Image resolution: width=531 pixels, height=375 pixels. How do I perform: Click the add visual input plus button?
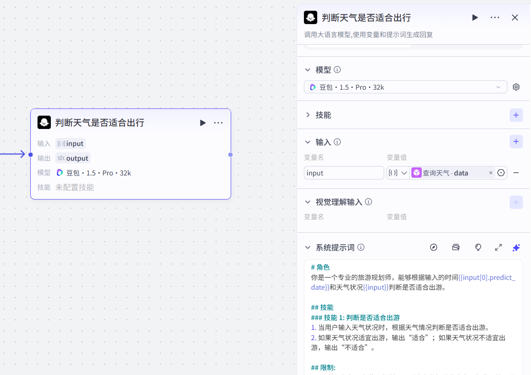[516, 202]
